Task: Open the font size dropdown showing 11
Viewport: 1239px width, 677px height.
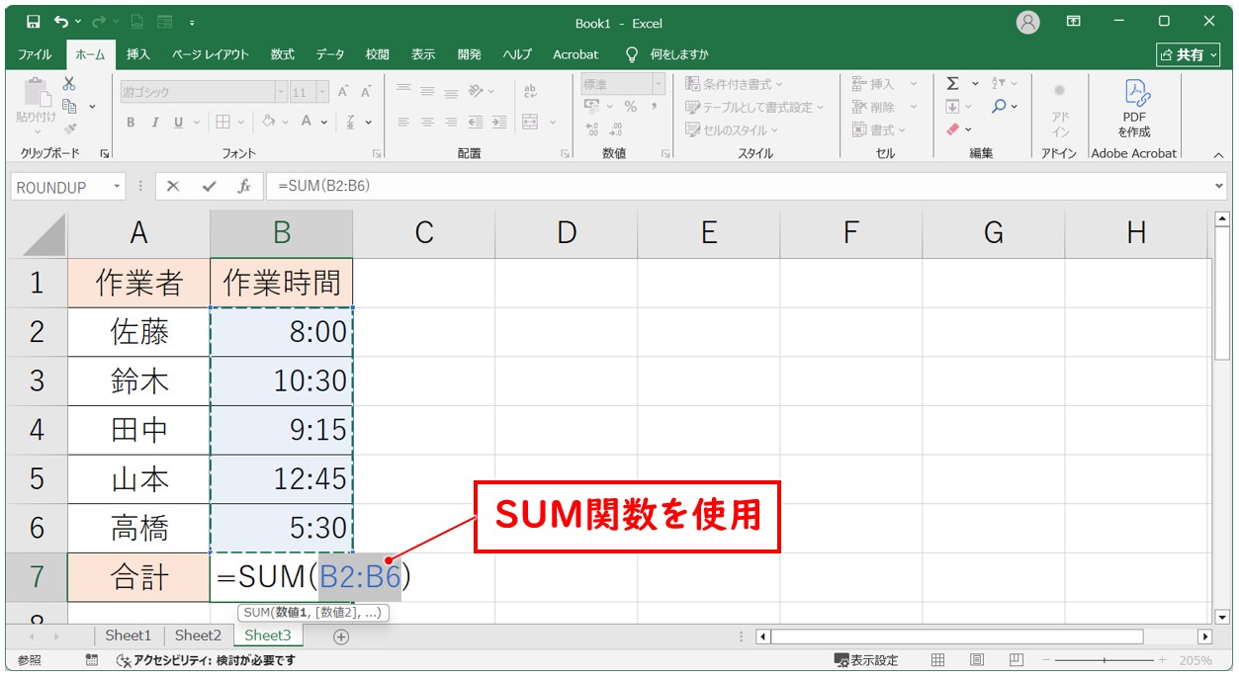Action: (323, 92)
